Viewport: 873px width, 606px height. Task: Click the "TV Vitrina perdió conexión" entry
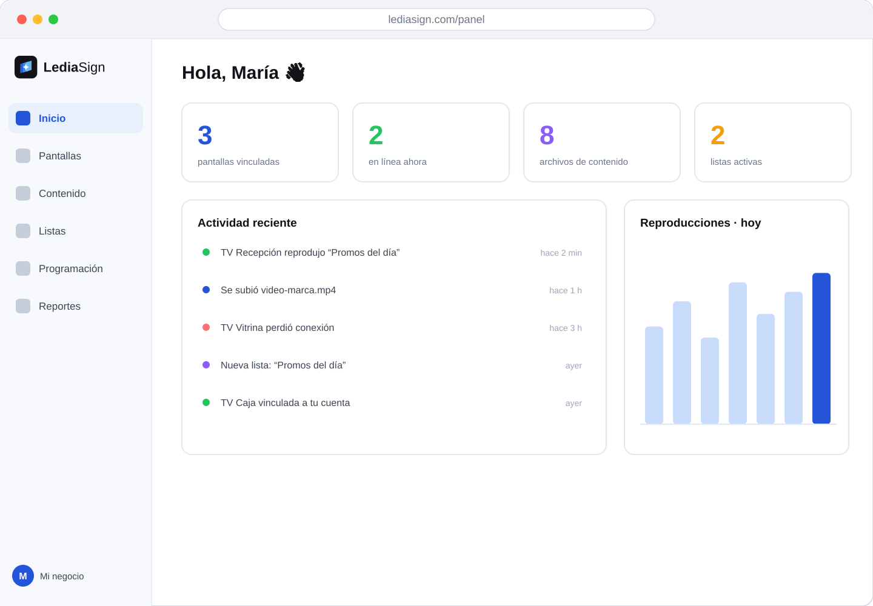point(277,328)
